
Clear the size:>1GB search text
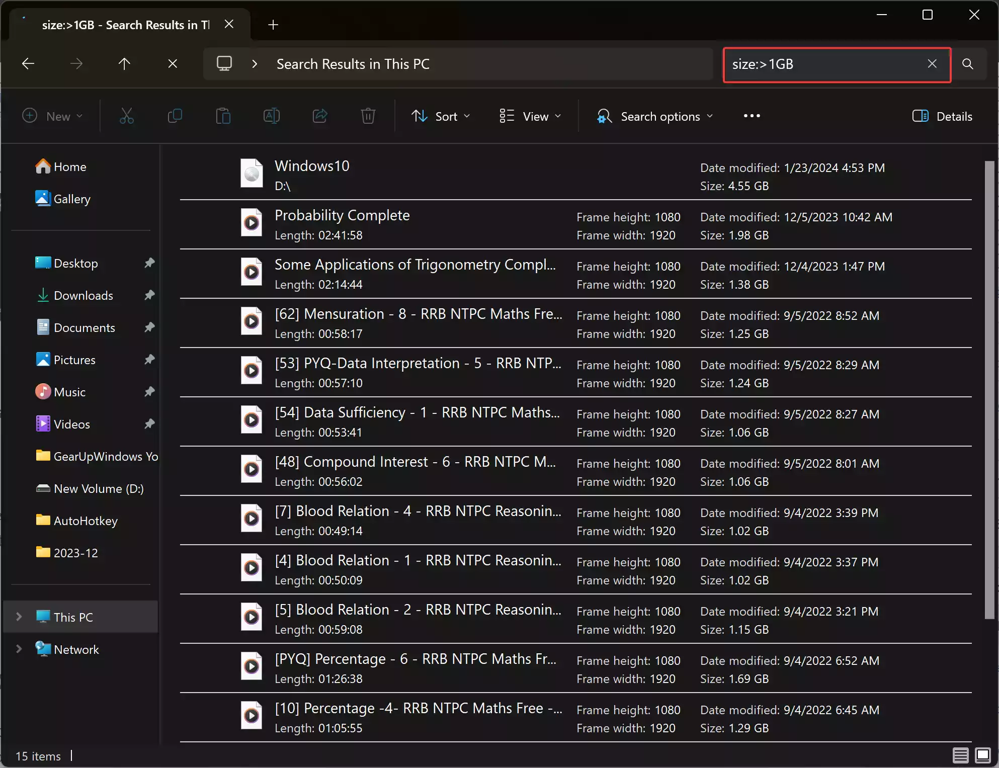tap(932, 64)
